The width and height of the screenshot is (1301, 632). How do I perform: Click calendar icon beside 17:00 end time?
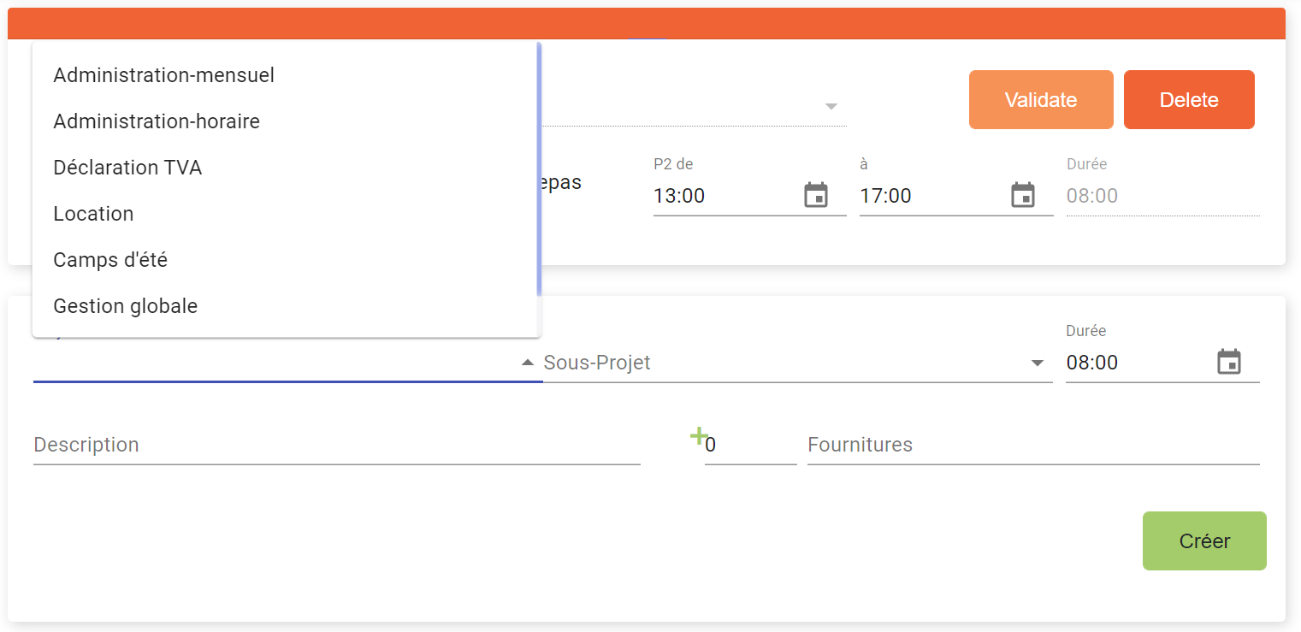click(1023, 195)
